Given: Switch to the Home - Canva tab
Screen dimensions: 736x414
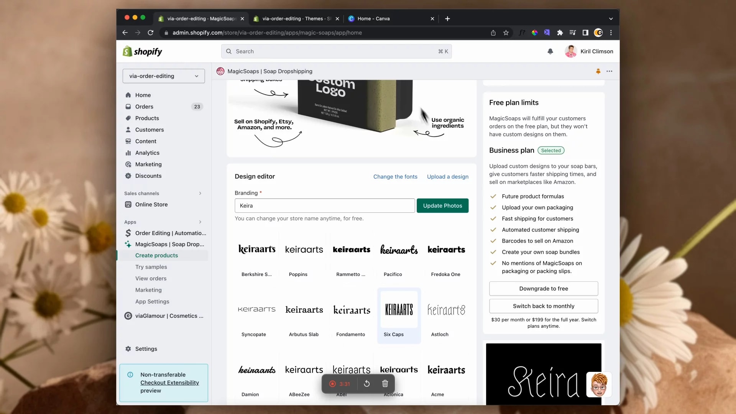Looking at the screenshot, I should [x=391, y=18].
